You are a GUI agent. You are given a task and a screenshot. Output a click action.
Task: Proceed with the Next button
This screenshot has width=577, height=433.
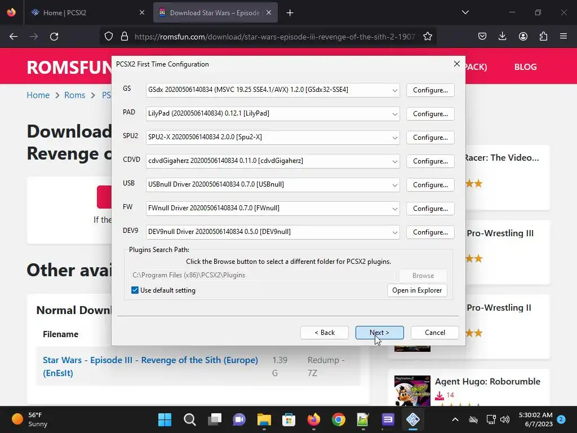[379, 333]
